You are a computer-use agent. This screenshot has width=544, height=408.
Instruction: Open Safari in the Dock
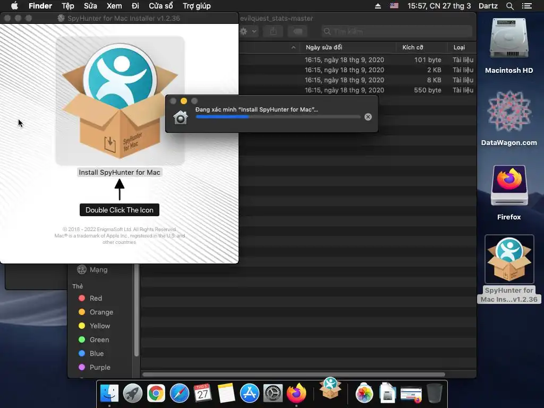point(180,394)
